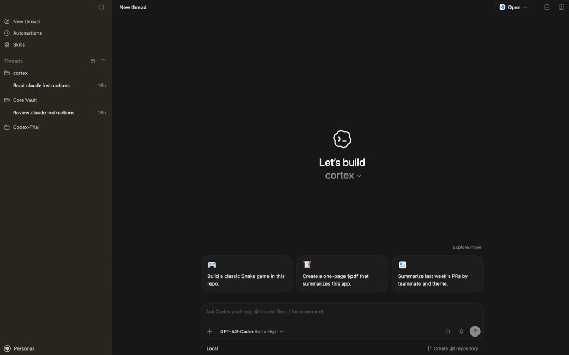Open the cortex project selector dropdown

(343, 176)
